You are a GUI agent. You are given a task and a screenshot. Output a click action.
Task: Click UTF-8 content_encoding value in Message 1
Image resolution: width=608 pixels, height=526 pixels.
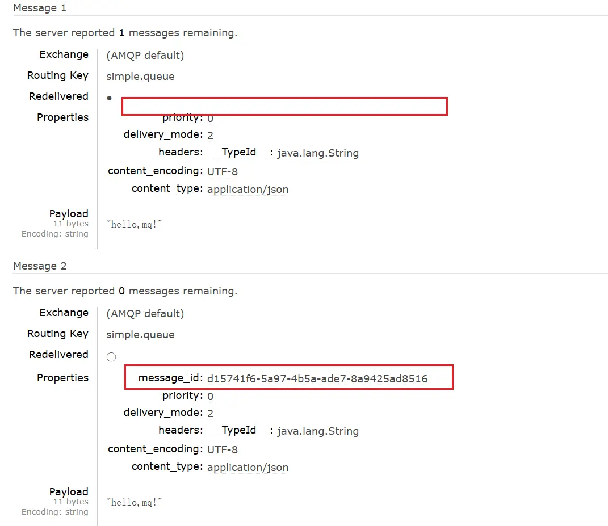pos(223,171)
